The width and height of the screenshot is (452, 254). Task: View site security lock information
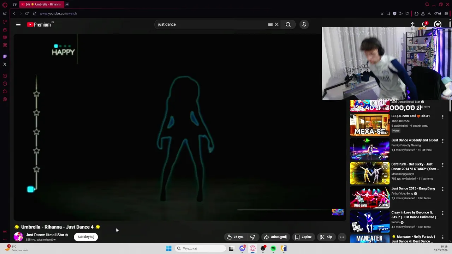pos(35,13)
